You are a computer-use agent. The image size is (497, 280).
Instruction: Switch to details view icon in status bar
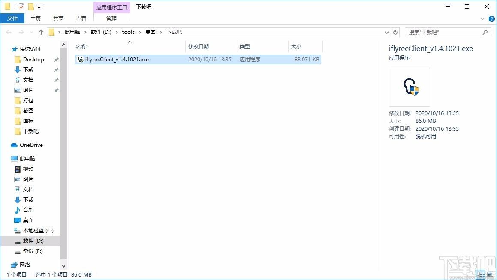tap(481, 274)
